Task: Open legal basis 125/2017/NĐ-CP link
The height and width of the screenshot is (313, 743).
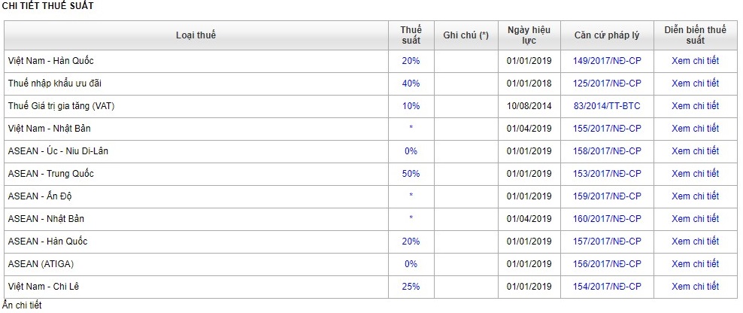Action: click(x=607, y=84)
